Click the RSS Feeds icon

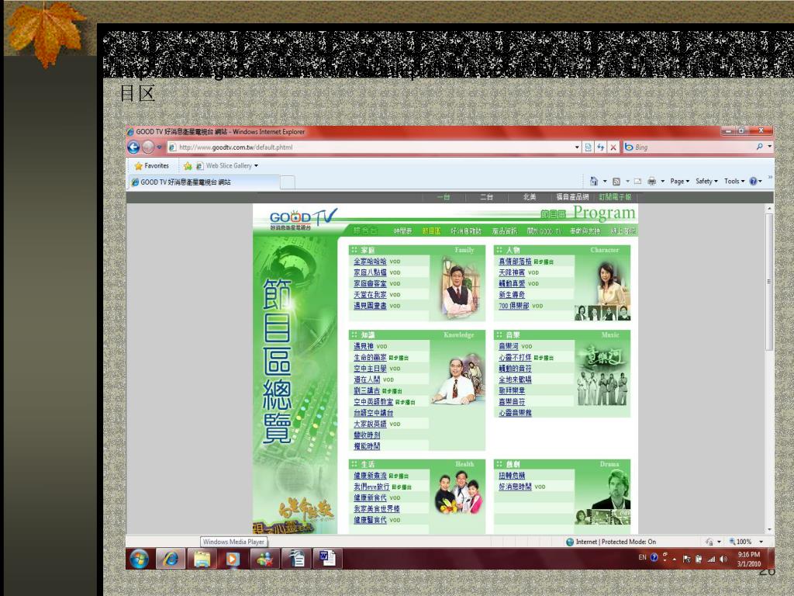pos(616,181)
